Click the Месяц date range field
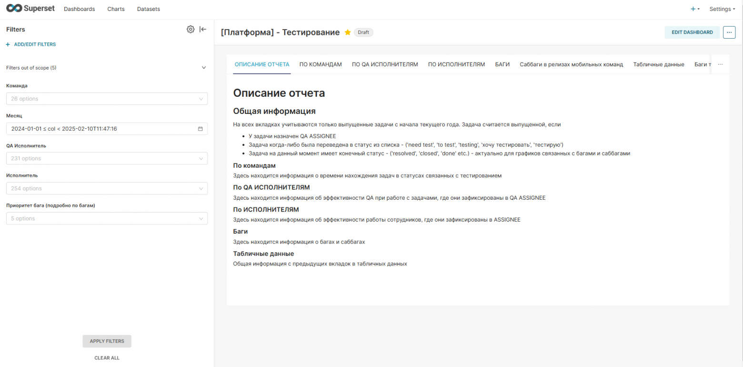Image resolution: width=743 pixels, height=367 pixels. point(107,129)
